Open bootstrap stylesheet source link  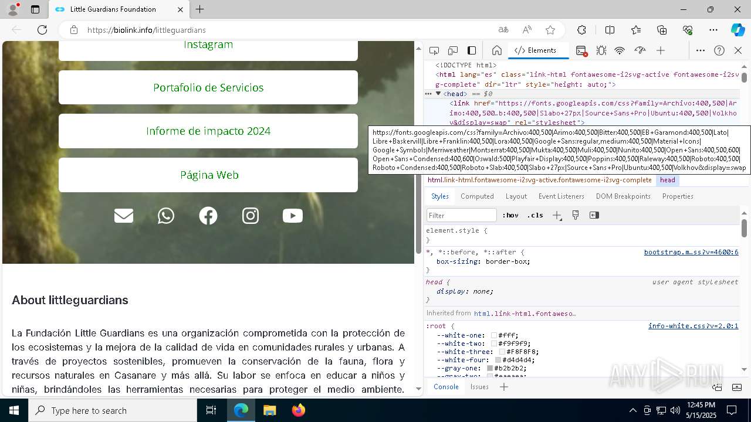coord(691,252)
